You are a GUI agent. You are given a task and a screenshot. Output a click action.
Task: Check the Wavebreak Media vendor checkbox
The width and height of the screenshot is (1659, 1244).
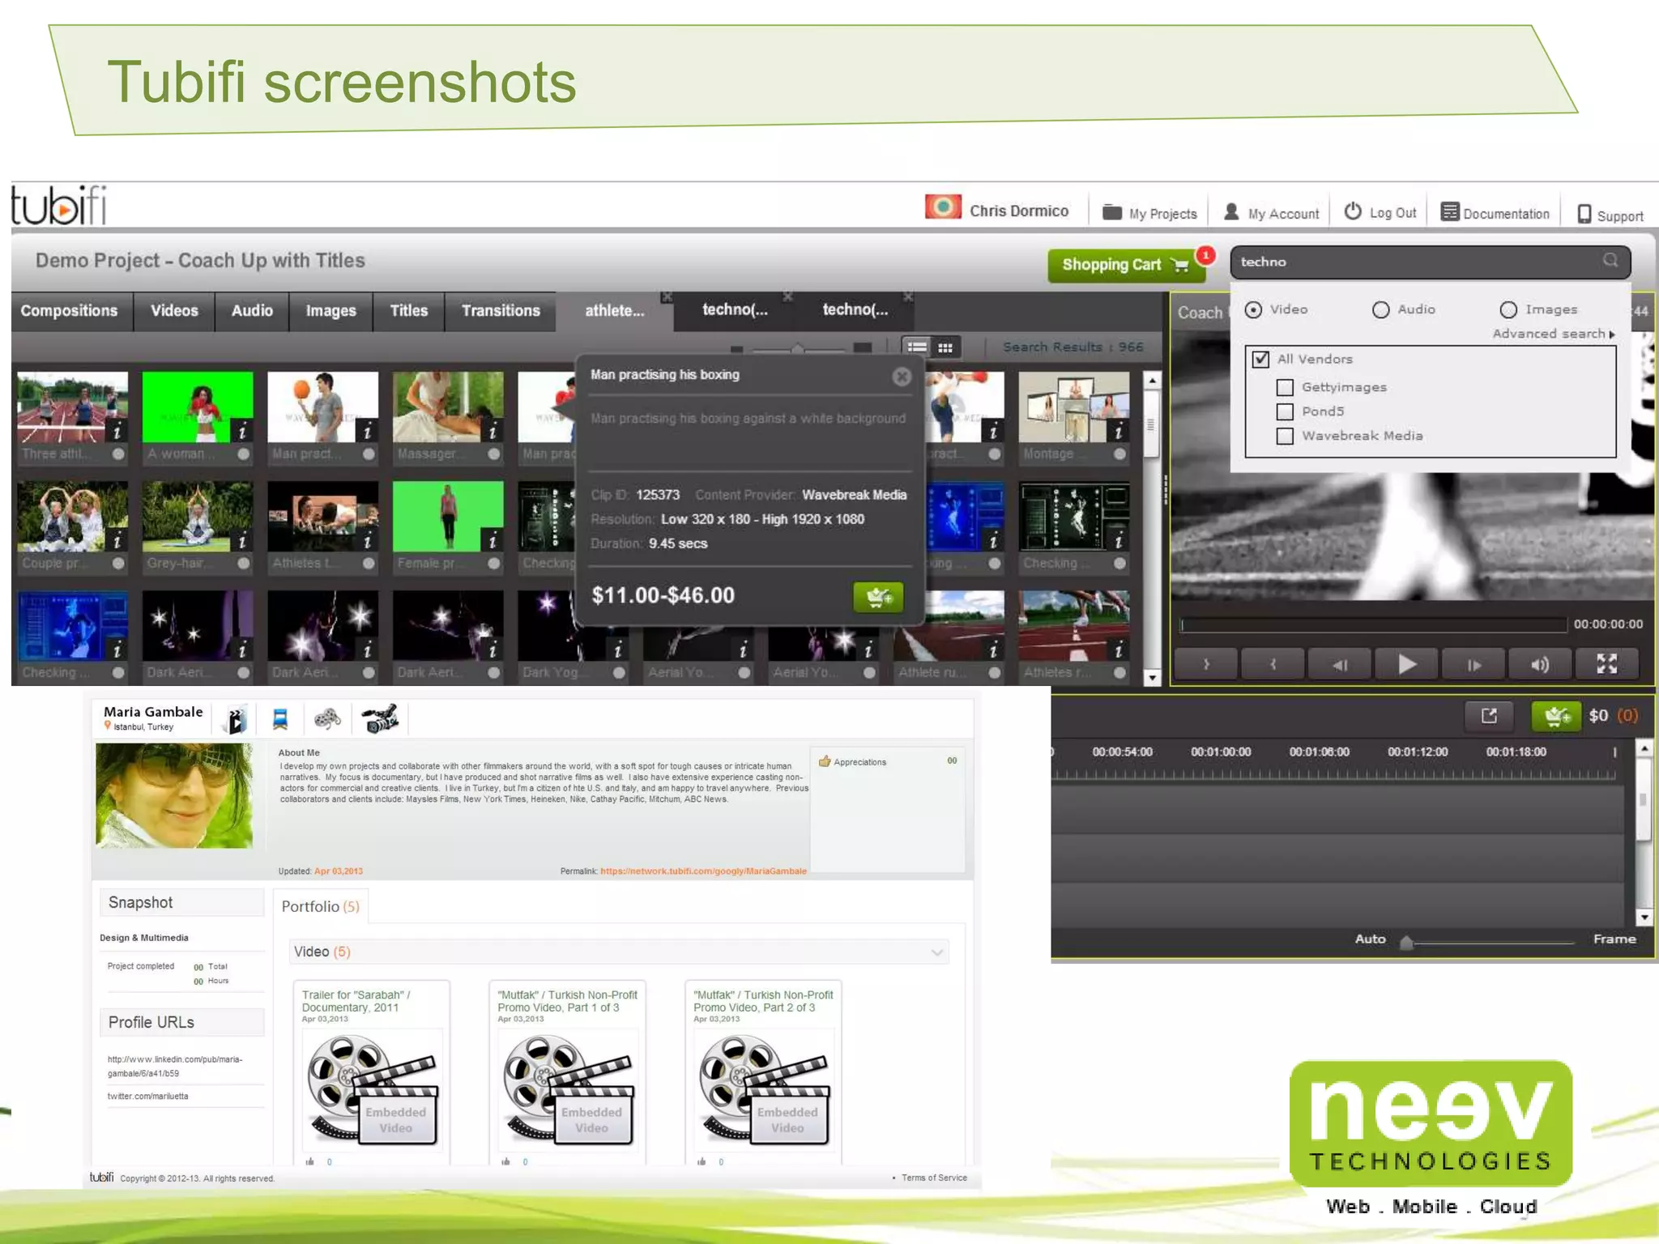point(1285,436)
